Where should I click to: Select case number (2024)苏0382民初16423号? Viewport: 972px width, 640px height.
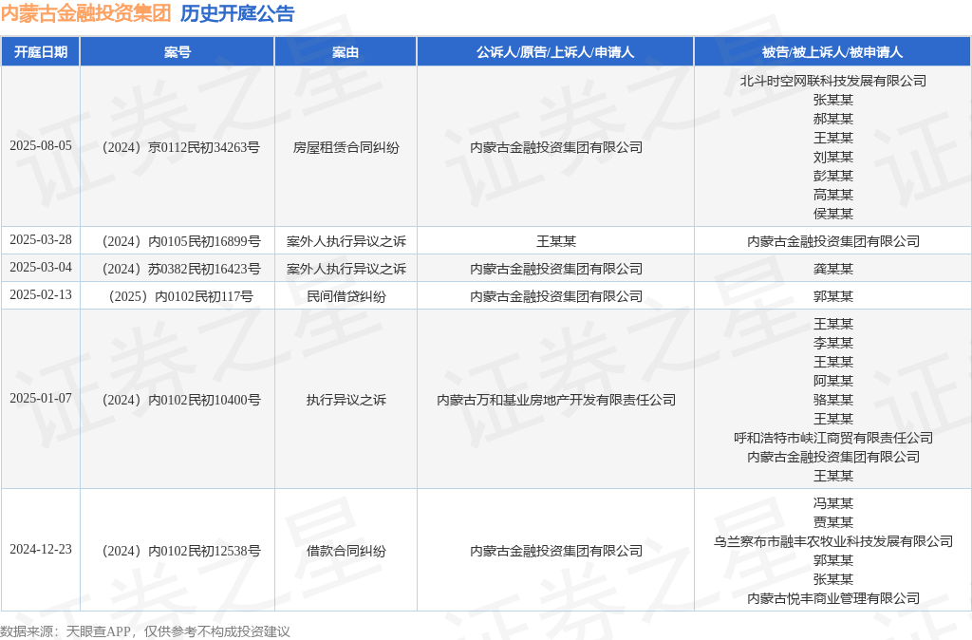181,269
